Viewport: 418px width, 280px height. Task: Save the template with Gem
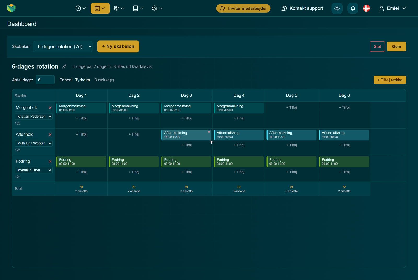click(x=396, y=47)
